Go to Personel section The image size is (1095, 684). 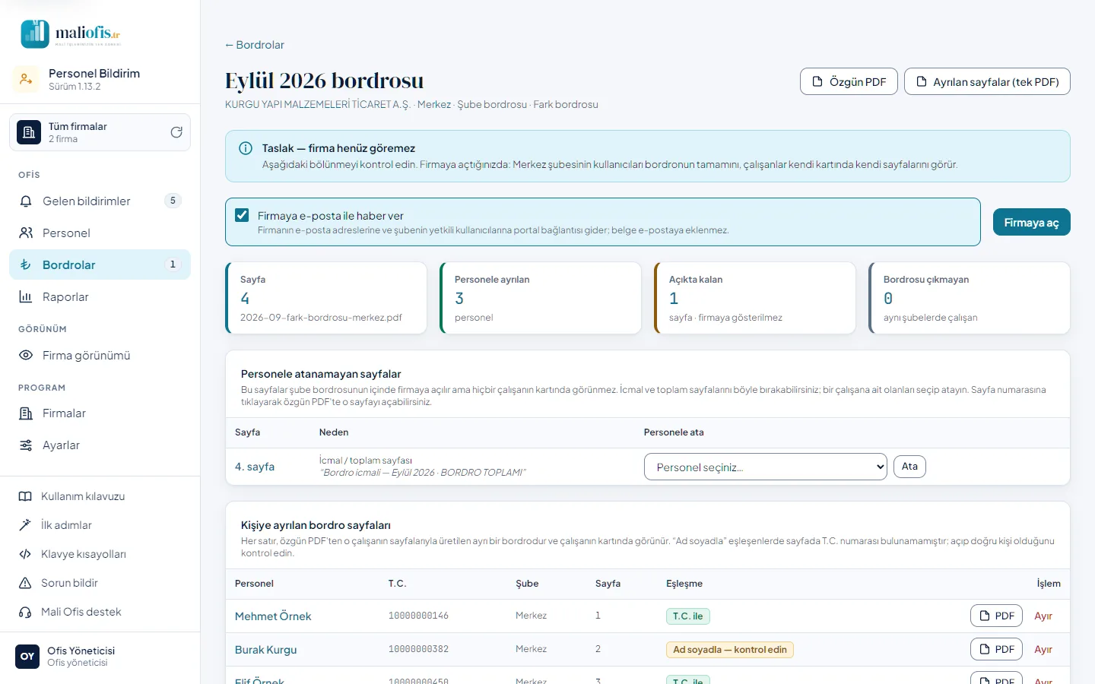[x=100, y=233]
